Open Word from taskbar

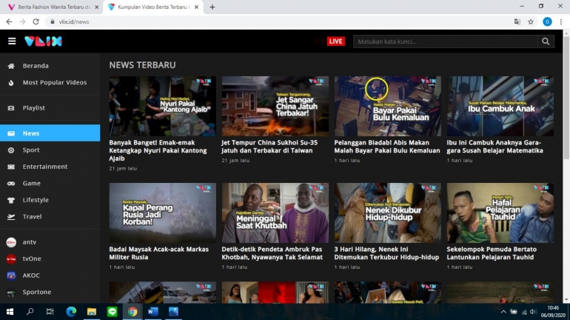[153, 312]
